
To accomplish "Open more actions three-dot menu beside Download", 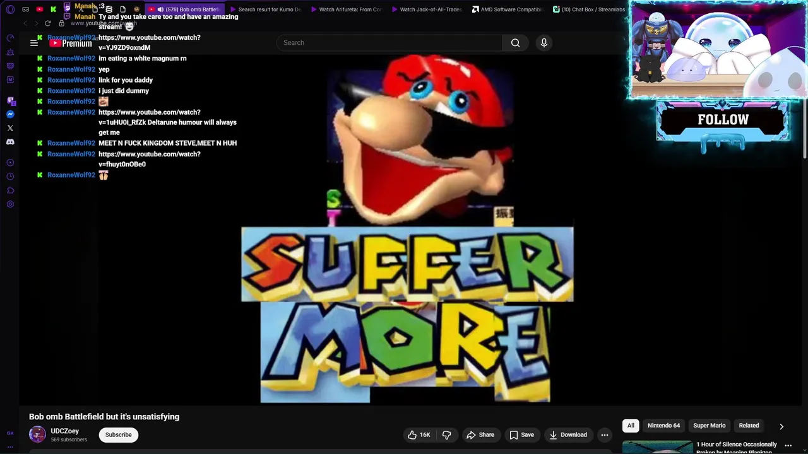I will [x=605, y=434].
